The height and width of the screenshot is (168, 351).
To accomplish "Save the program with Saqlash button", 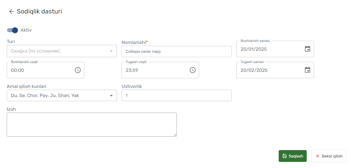I will coord(293,156).
